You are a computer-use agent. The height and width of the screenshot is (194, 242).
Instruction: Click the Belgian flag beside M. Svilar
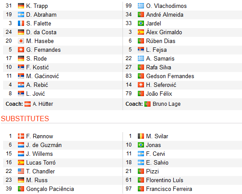[141, 136]
